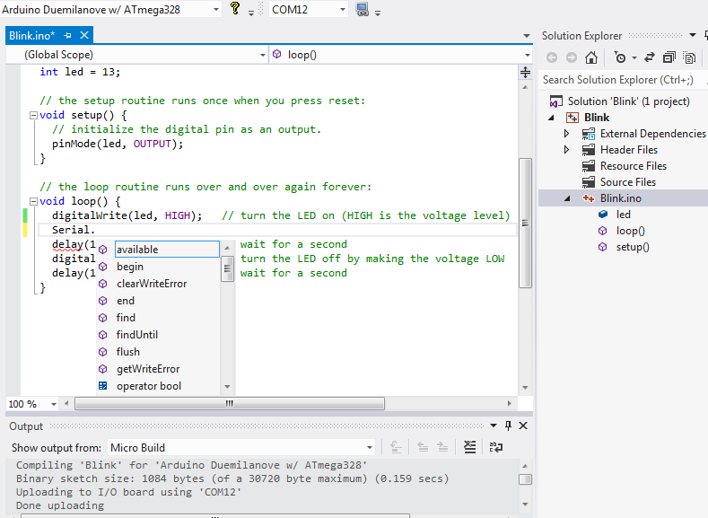Viewport: 708px width, 518px height.
Task: Pin the Blink.ino tab
Action: click(x=68, y=36)
